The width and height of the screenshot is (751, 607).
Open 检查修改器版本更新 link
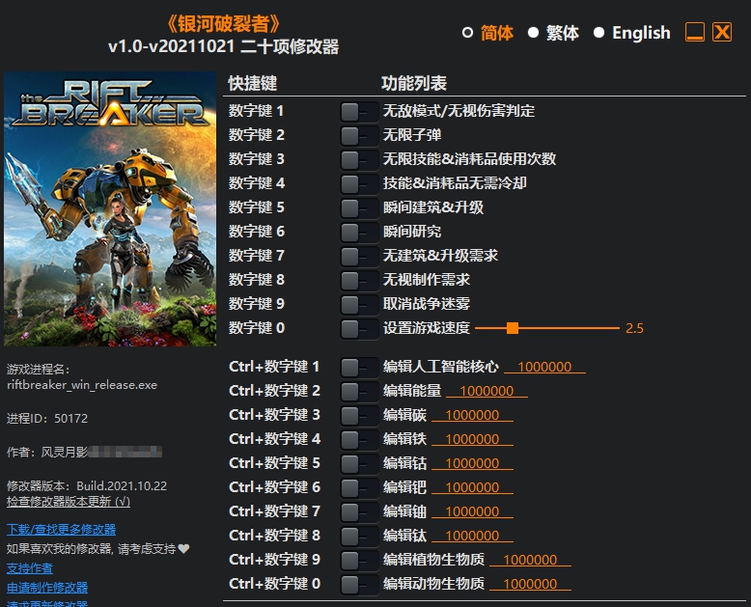pos(69,502)
